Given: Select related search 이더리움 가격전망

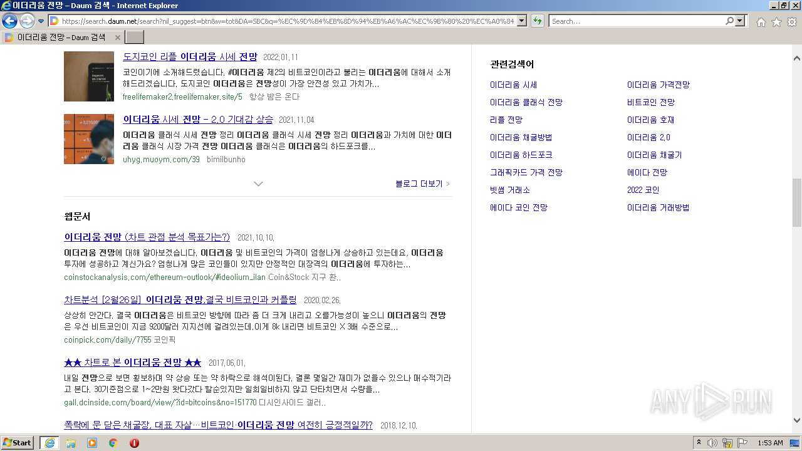Looking at the screenshot, I should (x=659, y=85).
